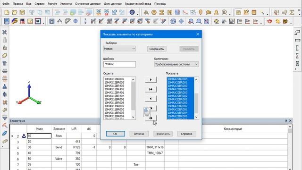Click the single right arrow move button
Viewport: 302px width, 170px height.
point(151,80)
